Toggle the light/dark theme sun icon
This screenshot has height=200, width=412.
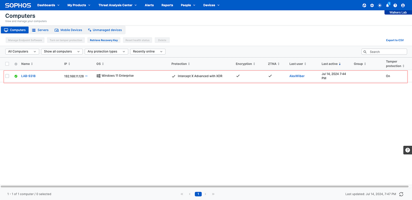(x=379, y=5)
